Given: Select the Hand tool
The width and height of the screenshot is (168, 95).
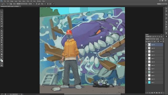Looking at the screenshot, I should tap(2, 54).
